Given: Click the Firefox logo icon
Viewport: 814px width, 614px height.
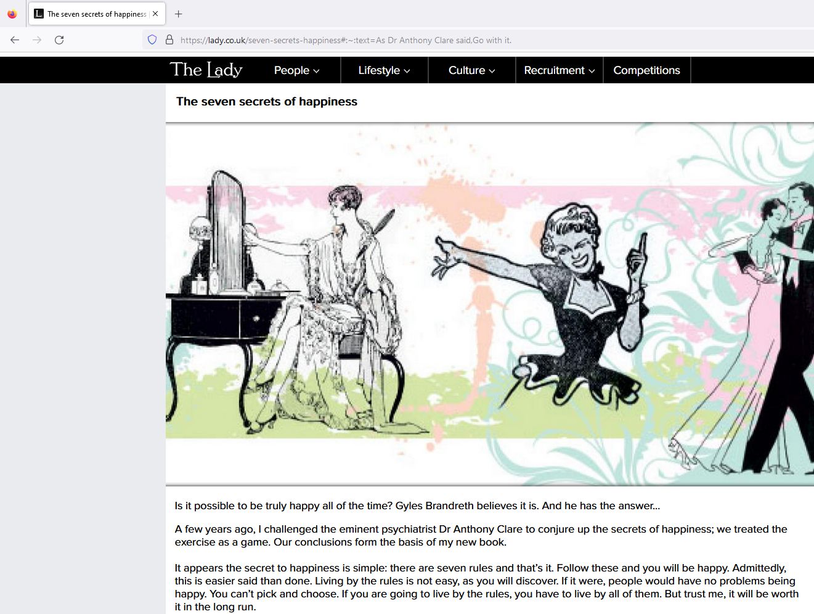Looking at the screenshot, I should pyautogui.click(x=12, y=14).
